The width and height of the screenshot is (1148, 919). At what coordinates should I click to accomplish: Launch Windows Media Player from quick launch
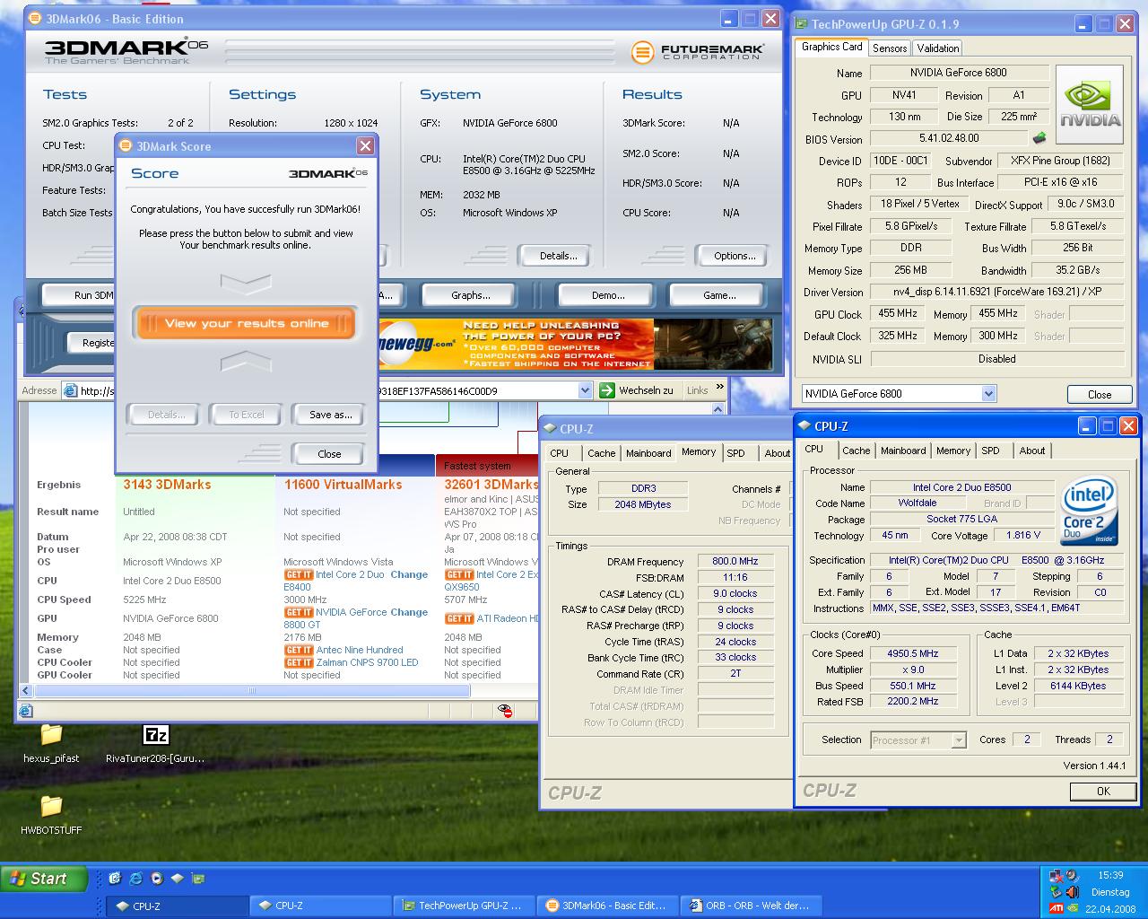pyautogui.click(x=157, y=879)
